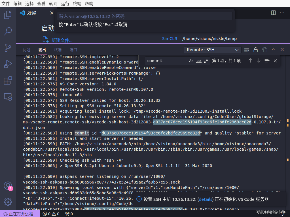This screenshot has width=290, height=217.
Task: Open the 查看 view menu
Action: coord(41,3)
